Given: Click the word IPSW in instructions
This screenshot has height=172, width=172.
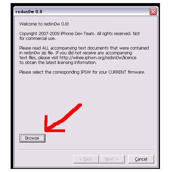Looking at the screenshot, I should (86, 72).
